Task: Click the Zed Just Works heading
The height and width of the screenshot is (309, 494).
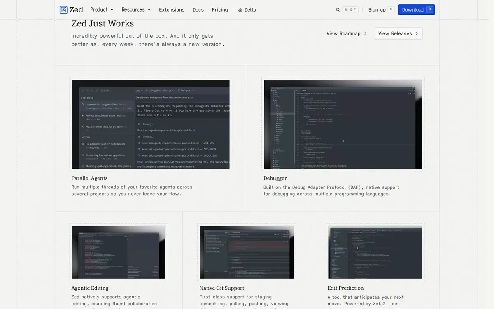Action: pyautogui.click(x=103, y=23)
